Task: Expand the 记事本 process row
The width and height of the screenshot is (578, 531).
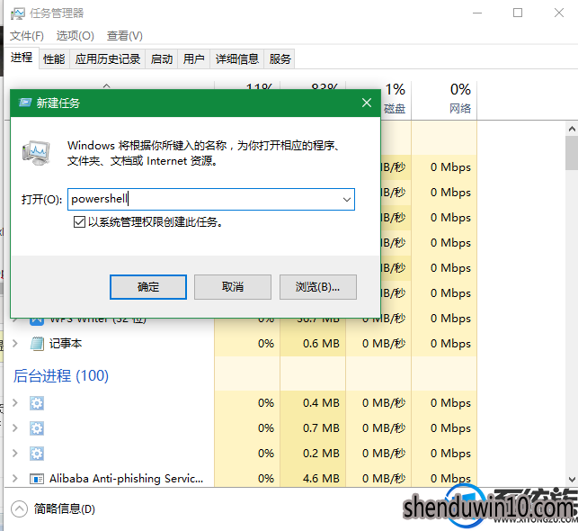Action: 15,344
